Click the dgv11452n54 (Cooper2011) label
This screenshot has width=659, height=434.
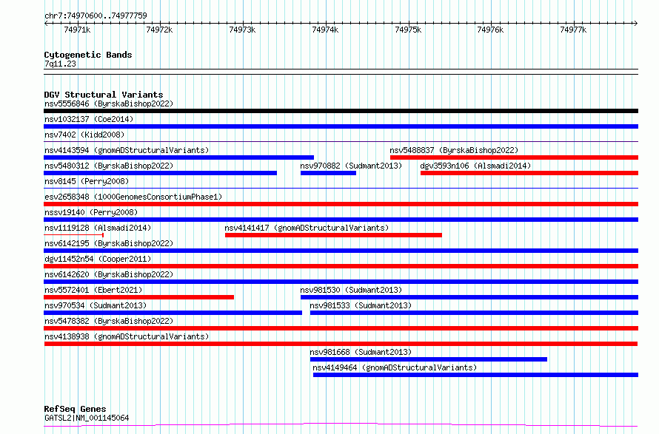98,259
